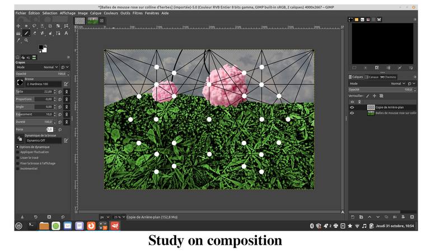The image size is (431, 252).
Task: Select the Paths tool
Action: point(58,33)
